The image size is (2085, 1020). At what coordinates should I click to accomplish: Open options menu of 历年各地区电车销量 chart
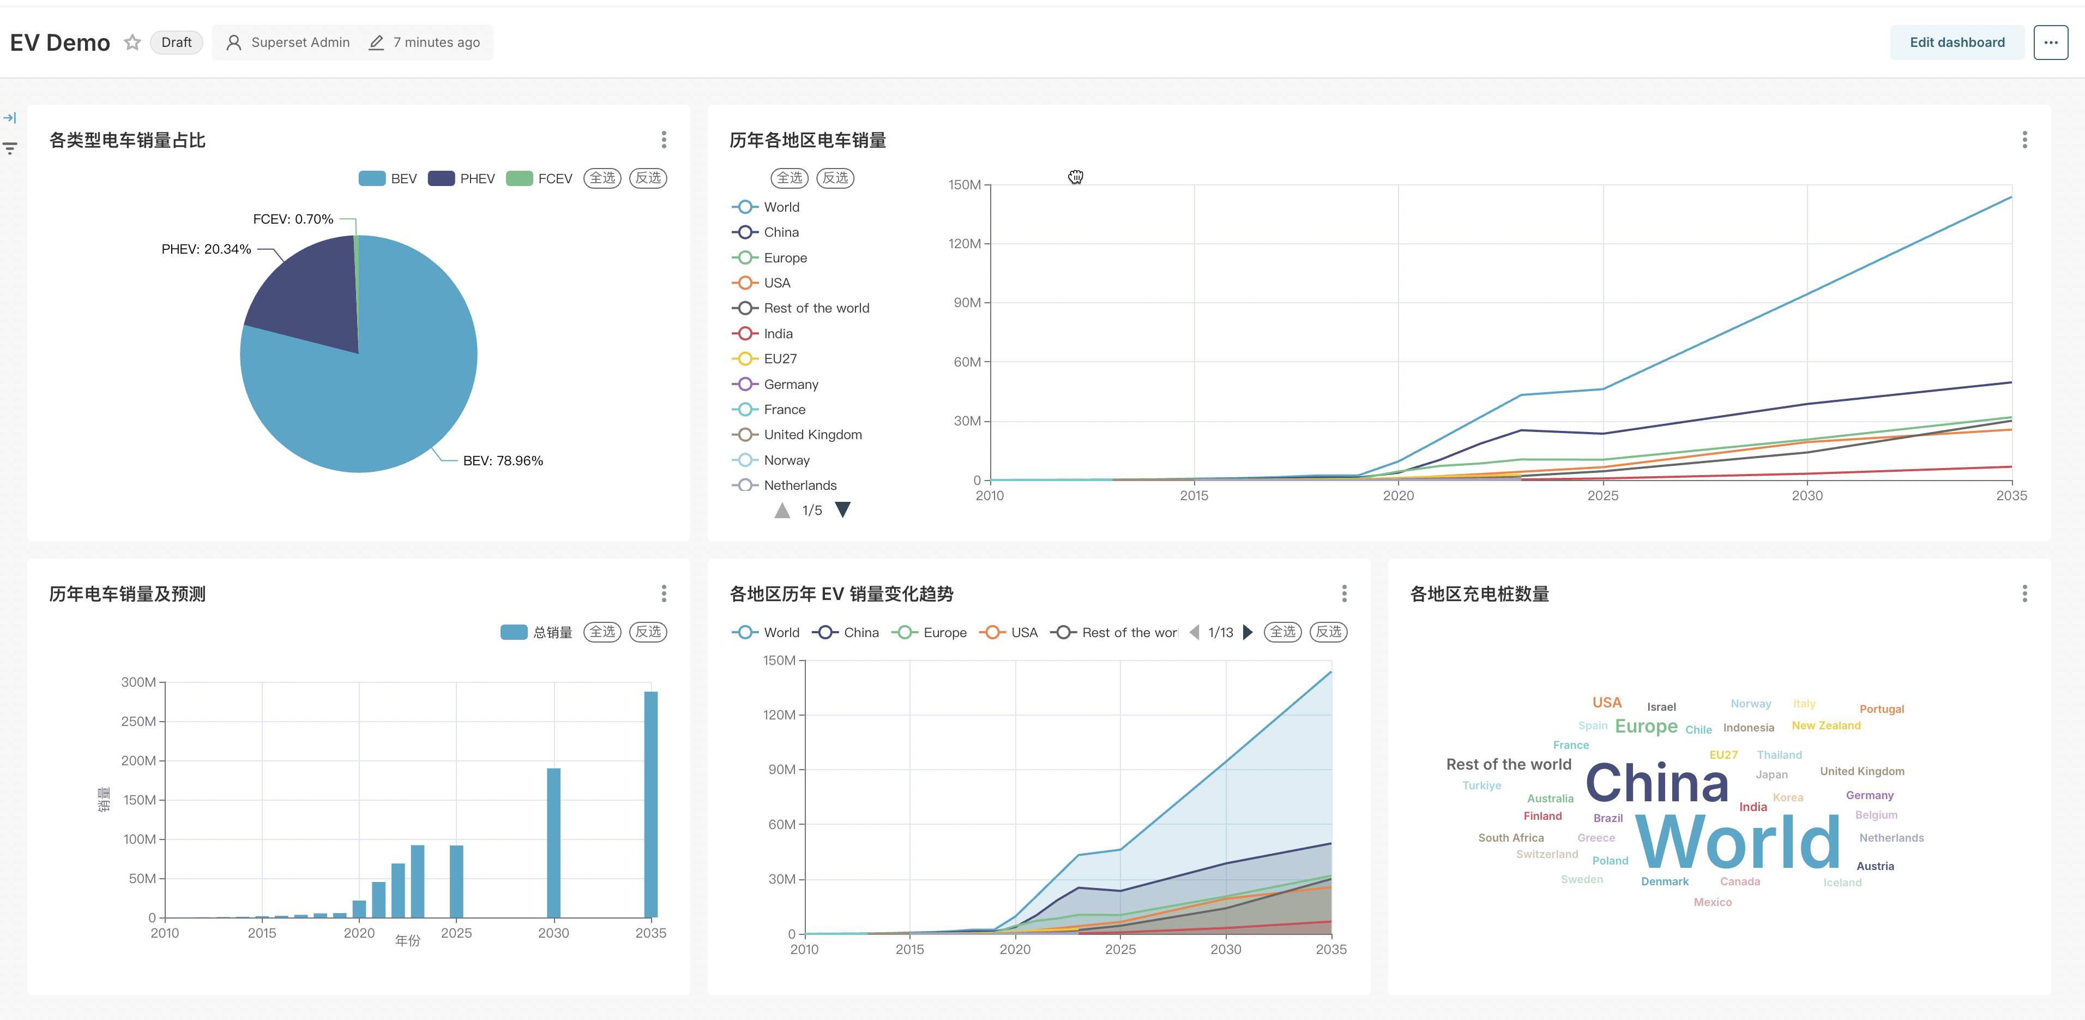pyautogui.click(x=2024, y=140)
